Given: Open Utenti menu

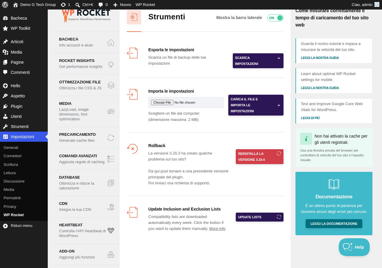Looking at the screenshot, I should (x=24, y=116).
